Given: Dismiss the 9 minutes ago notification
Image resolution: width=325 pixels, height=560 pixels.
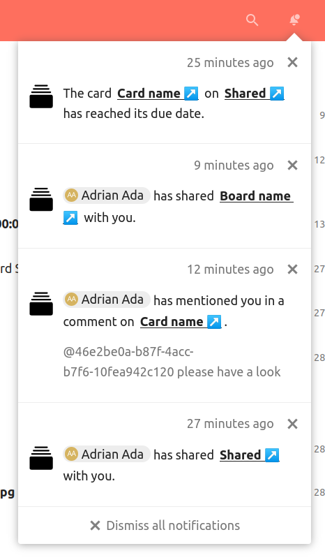Looking at the screenshot, I should pos(292,165).
